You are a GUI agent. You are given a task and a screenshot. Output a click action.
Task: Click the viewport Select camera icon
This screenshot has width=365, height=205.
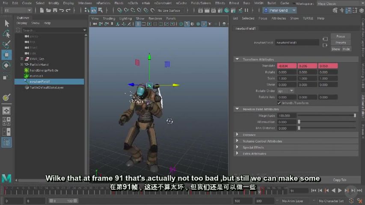pos(95,24)
